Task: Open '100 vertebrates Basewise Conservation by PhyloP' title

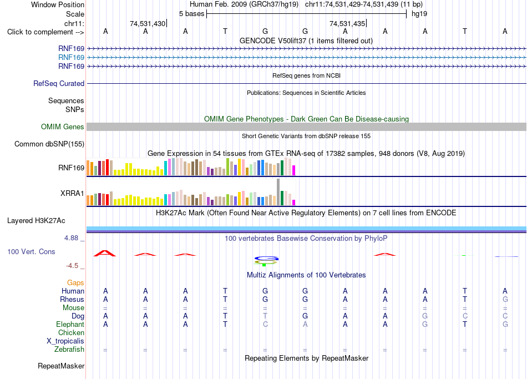Action: [306, 239]
